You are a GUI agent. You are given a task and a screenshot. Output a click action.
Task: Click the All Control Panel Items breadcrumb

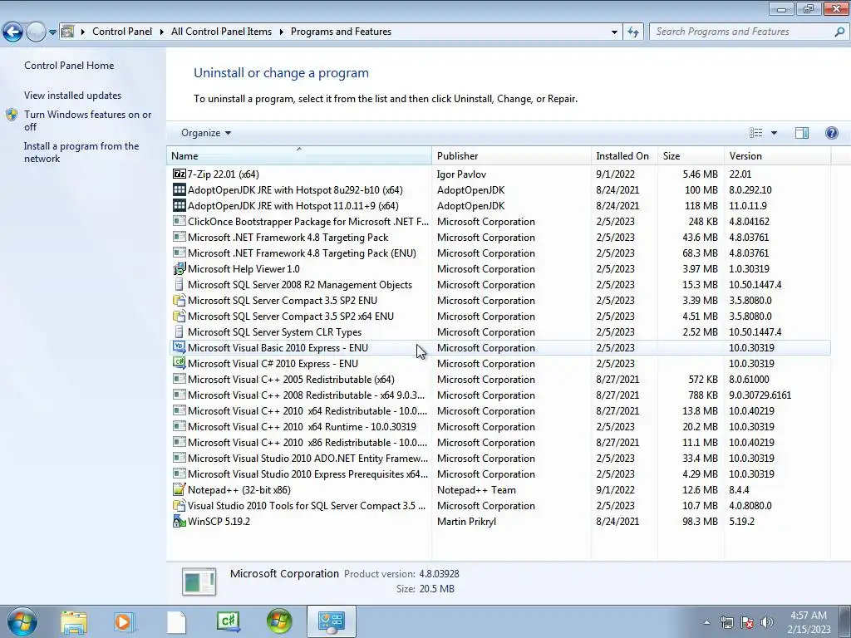pyautogui.click(x=221, y=32)
